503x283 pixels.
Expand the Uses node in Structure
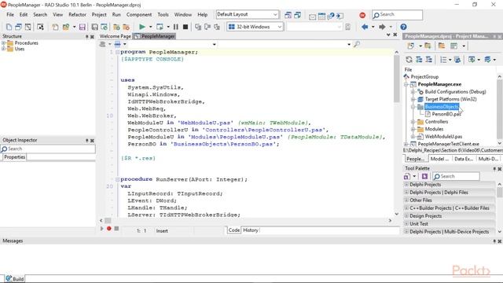pyautogui.click(x=3, y=49)
